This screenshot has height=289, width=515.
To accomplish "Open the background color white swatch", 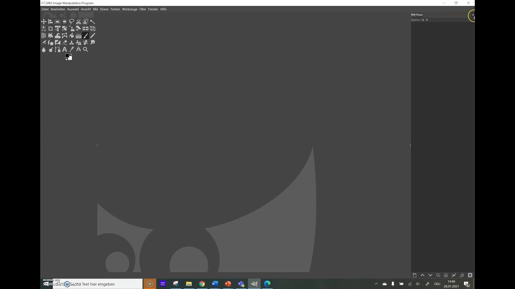I will point(70,59).
